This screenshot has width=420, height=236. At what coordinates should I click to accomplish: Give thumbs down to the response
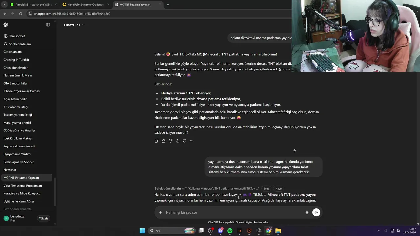tap(171, 141)
